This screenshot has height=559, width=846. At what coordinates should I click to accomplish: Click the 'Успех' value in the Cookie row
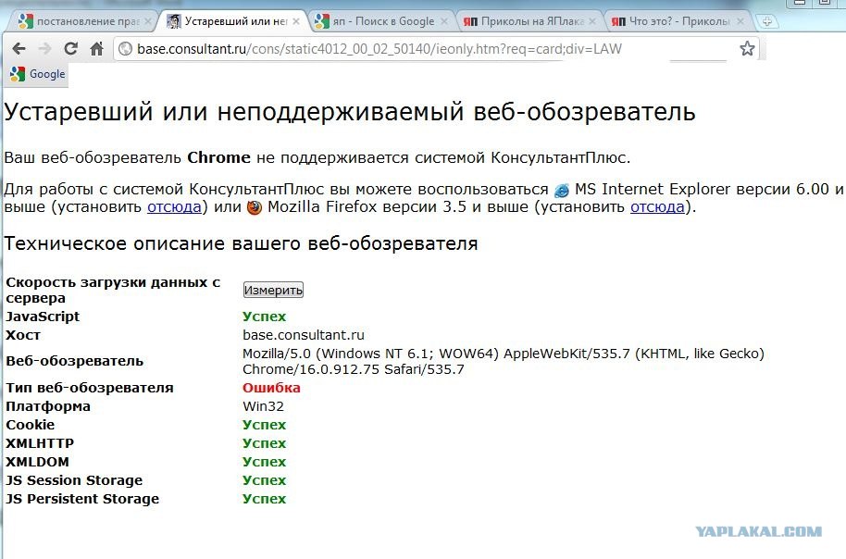265,425
